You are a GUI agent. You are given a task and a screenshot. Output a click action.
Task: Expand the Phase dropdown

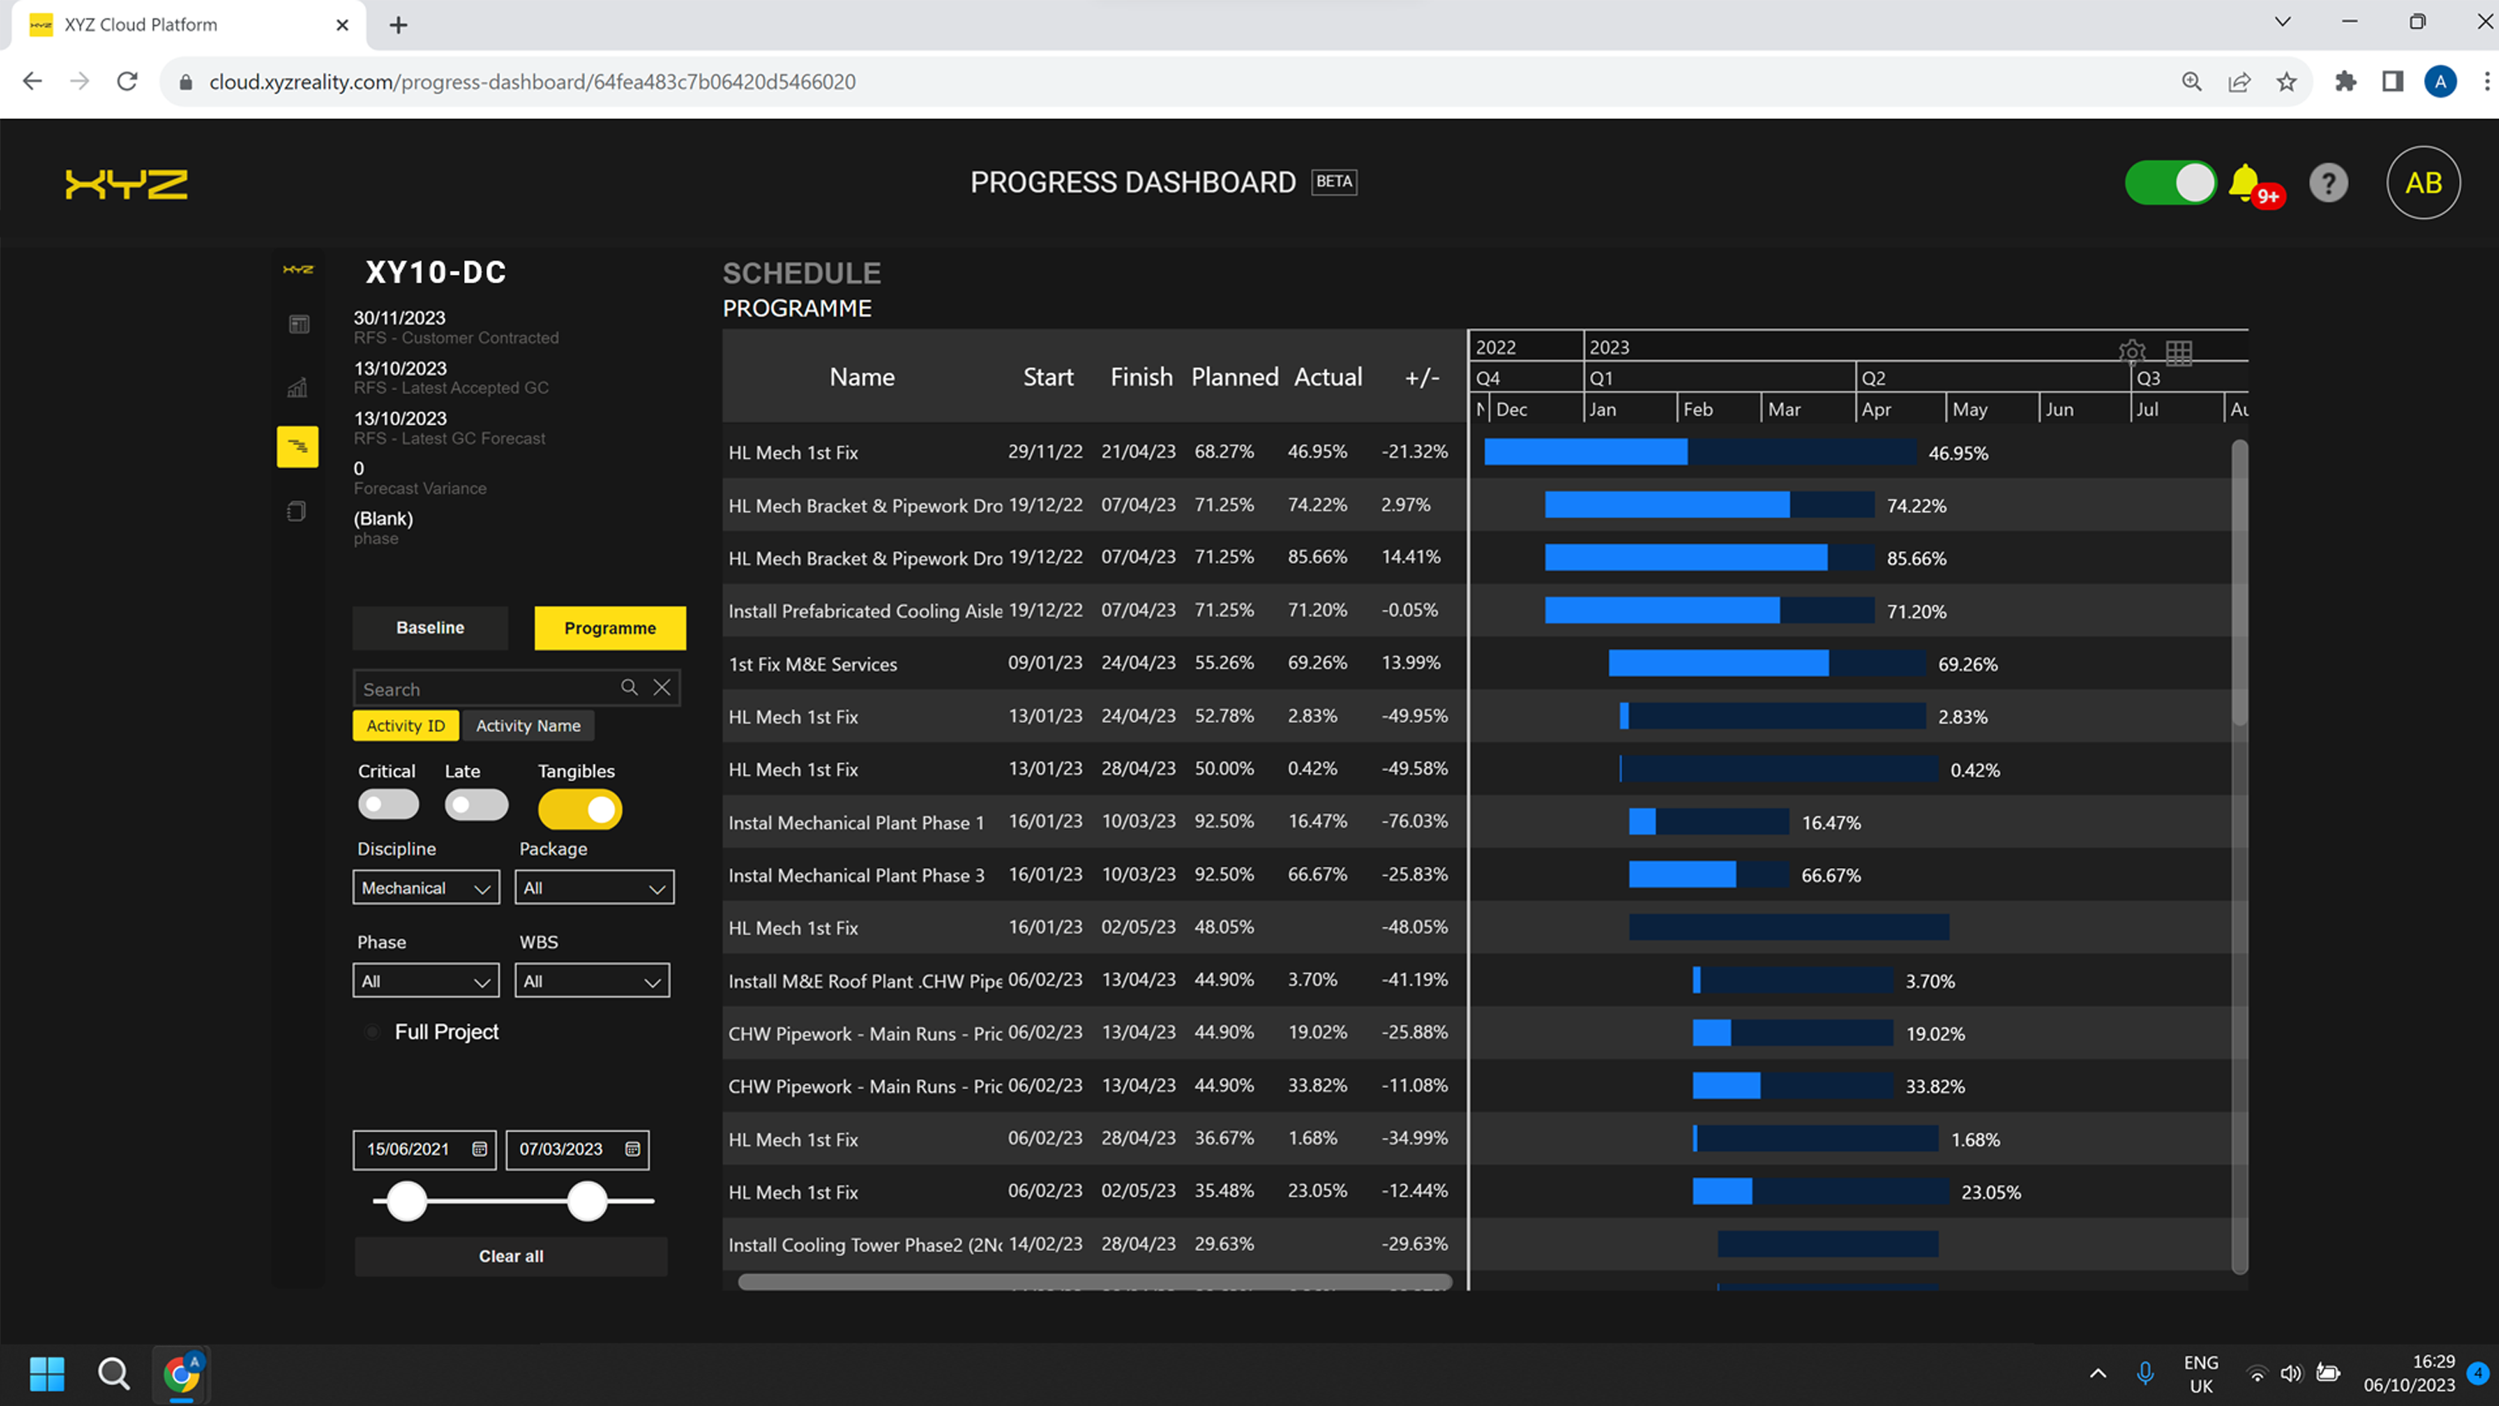[x=426, y=980]
